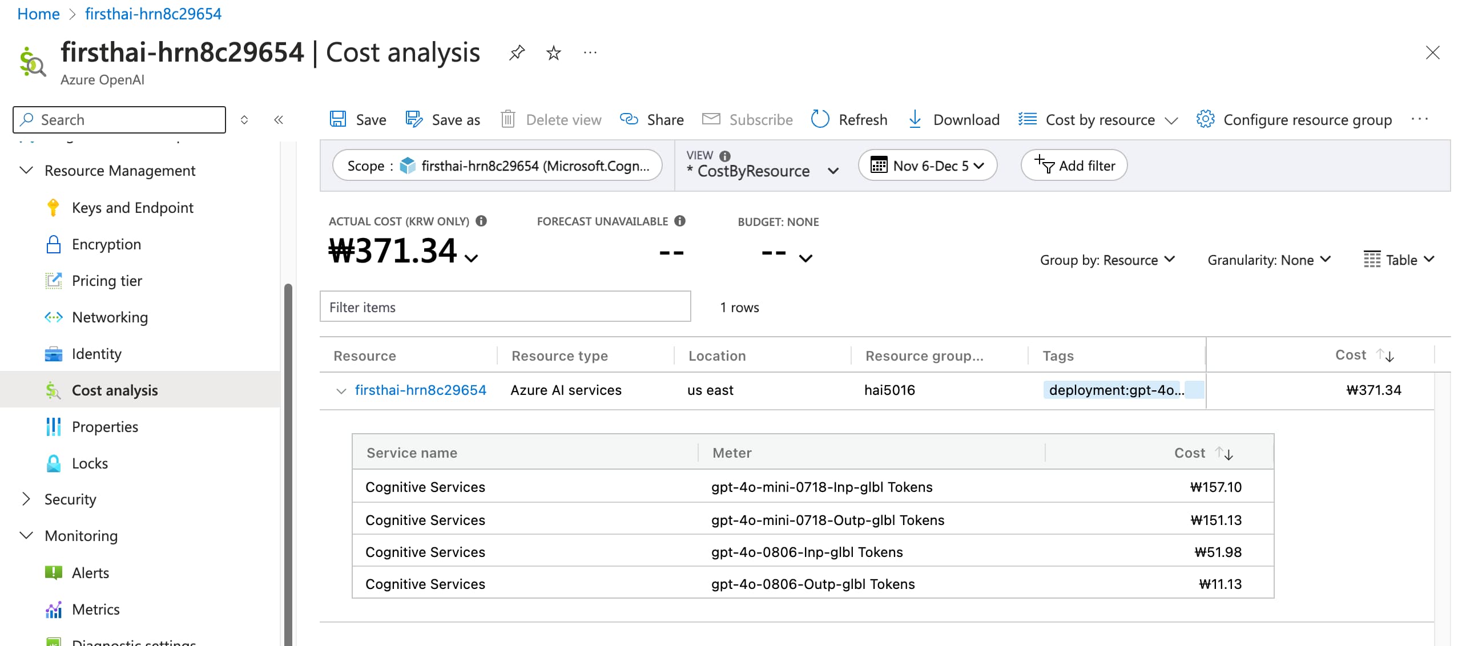Click the Filter items input field
The image size is (1466, 646).
click(505, 307)
